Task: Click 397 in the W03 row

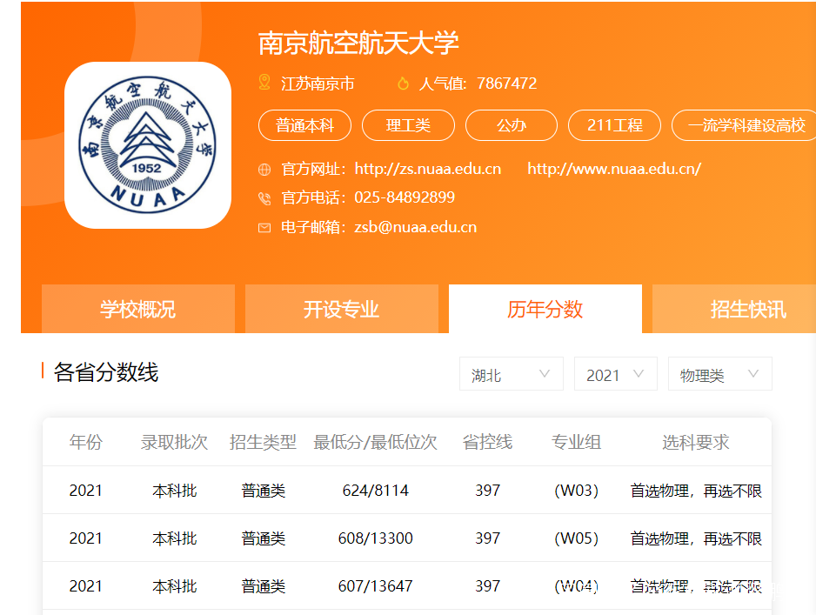Action: (x=488, y=490)
